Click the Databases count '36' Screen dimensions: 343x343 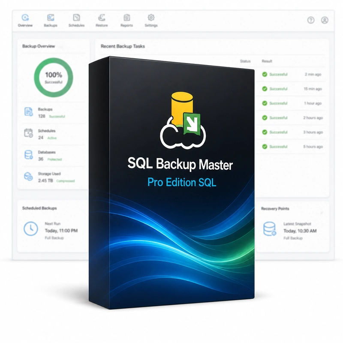(41, 159)
